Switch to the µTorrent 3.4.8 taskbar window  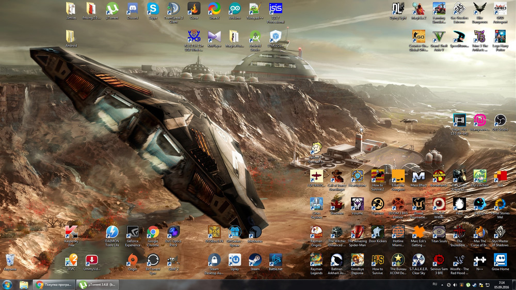99,284
